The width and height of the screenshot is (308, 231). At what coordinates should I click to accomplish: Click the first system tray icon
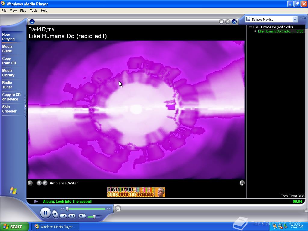(x=275, y=227)
